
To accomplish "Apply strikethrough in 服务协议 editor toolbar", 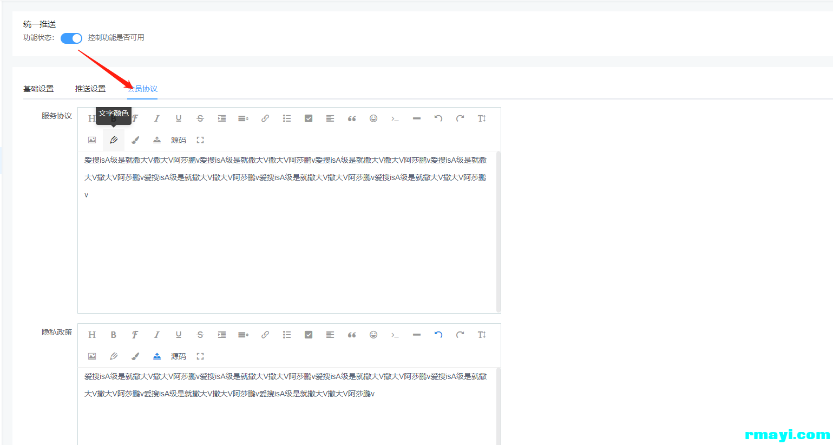I will click(x=200, y=118).
